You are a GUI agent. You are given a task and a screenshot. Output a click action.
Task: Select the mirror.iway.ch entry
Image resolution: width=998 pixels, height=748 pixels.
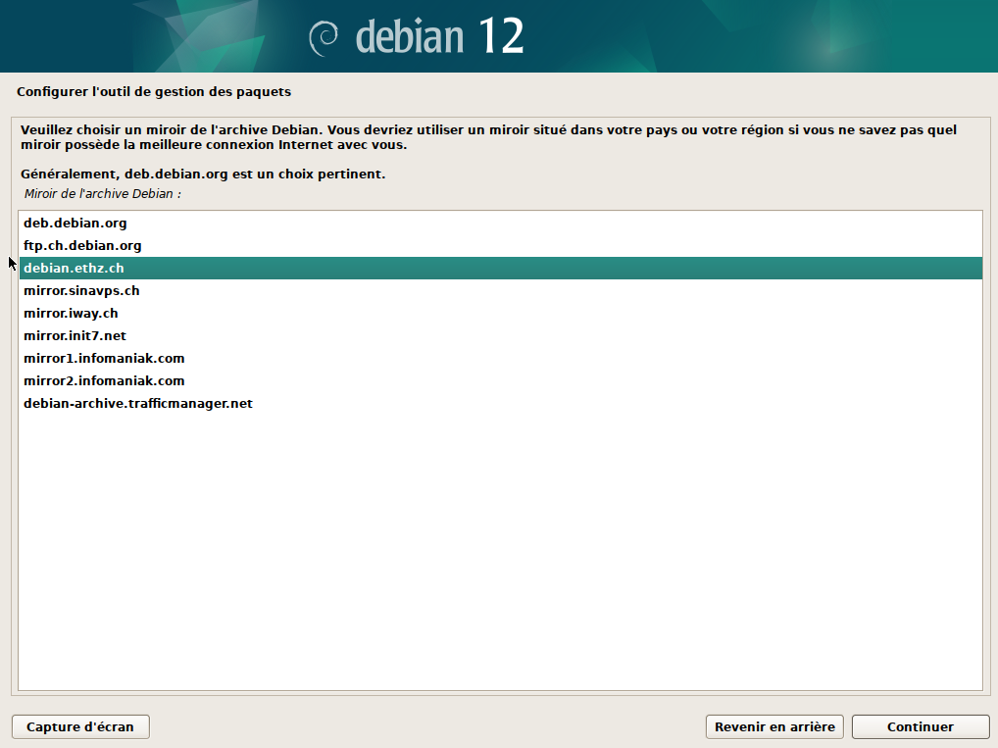pyautogui.click(x=500, y=313)
